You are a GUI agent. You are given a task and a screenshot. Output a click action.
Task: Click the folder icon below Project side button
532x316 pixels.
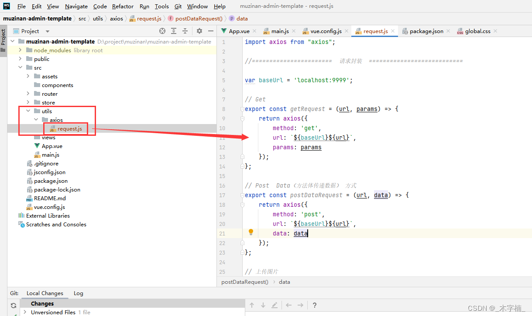point(3,50)
